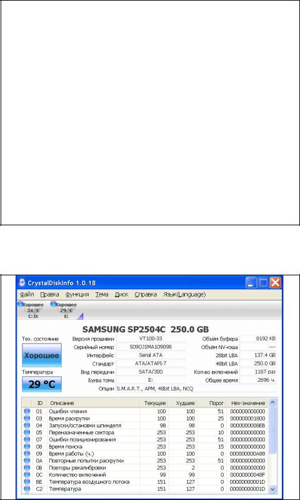
Task: Click the ATA/ATAPI-7 standard field
Action: (151, 363)
